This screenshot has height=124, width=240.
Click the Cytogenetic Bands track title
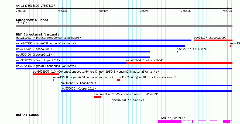coord(32,20)
